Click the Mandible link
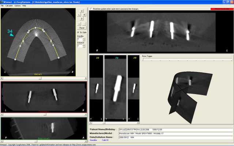 pos(94,140)
